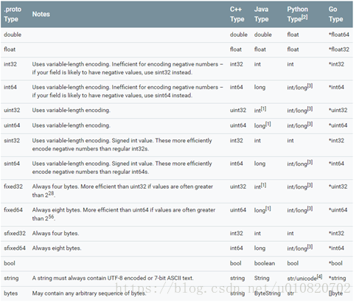Image resolution: width=359 pixels, height=303 pixels.
Task: Select 'int32' in the .proto Type column
Action: click(10, 64)
